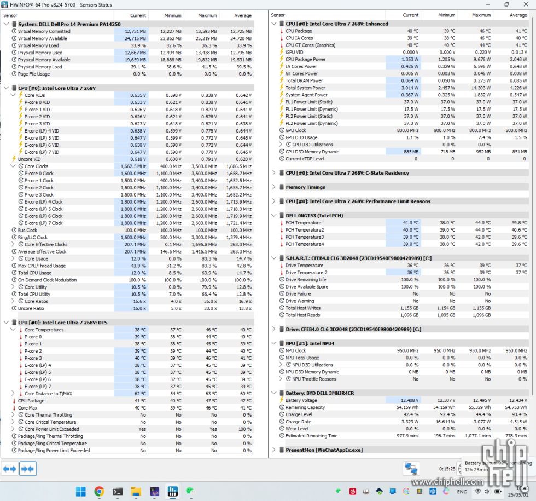Click the red NetEase music tray icon
The height and width of the screenshot is (501, 536).
pyautogui.click(x=353, y=492)
